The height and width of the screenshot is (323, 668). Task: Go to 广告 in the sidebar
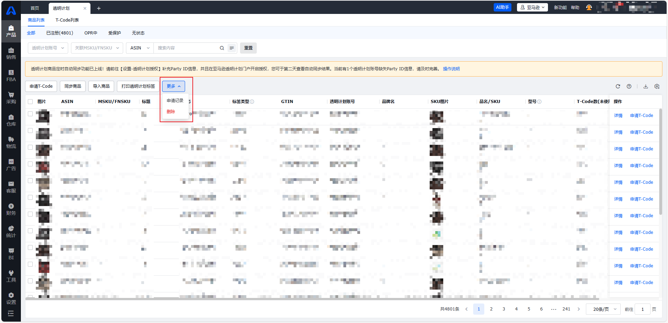coord(11,165)
